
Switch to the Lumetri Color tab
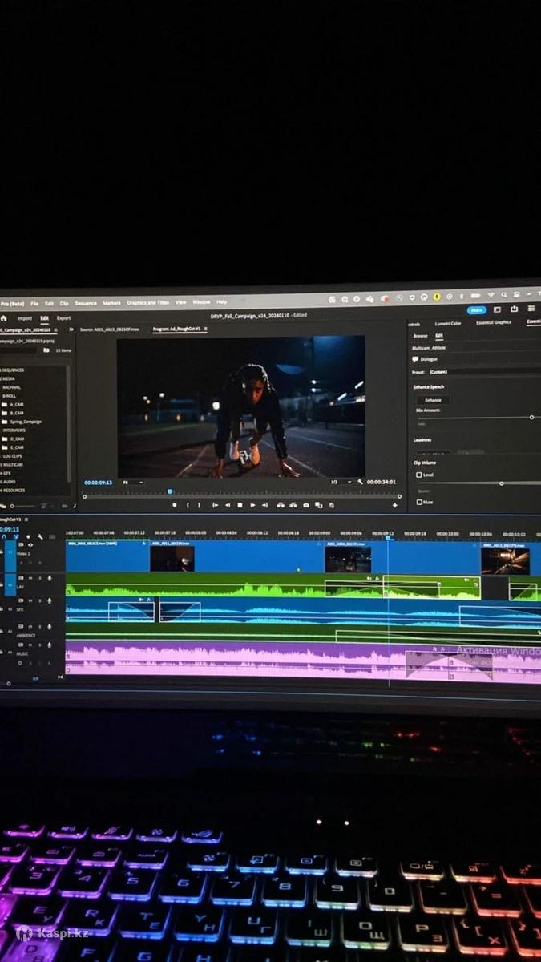(x=448, y=324)
